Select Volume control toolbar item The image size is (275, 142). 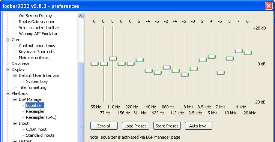pyautogui.click(x=39, y=28)
